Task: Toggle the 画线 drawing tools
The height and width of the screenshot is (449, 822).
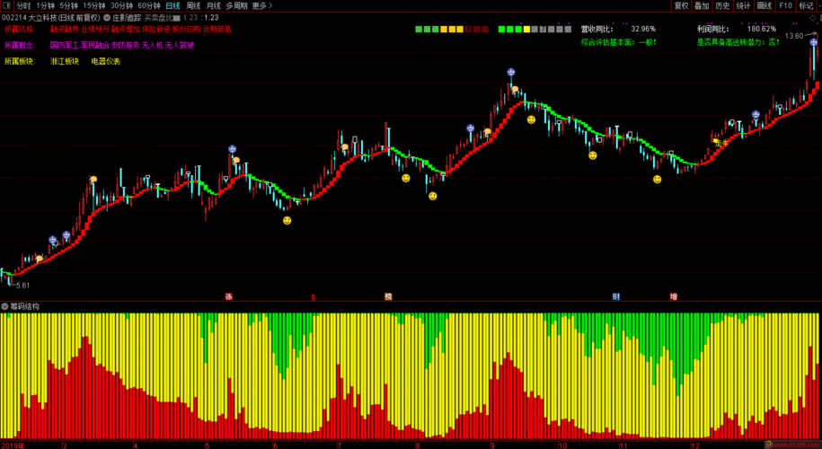Action: tap(765, 5)
